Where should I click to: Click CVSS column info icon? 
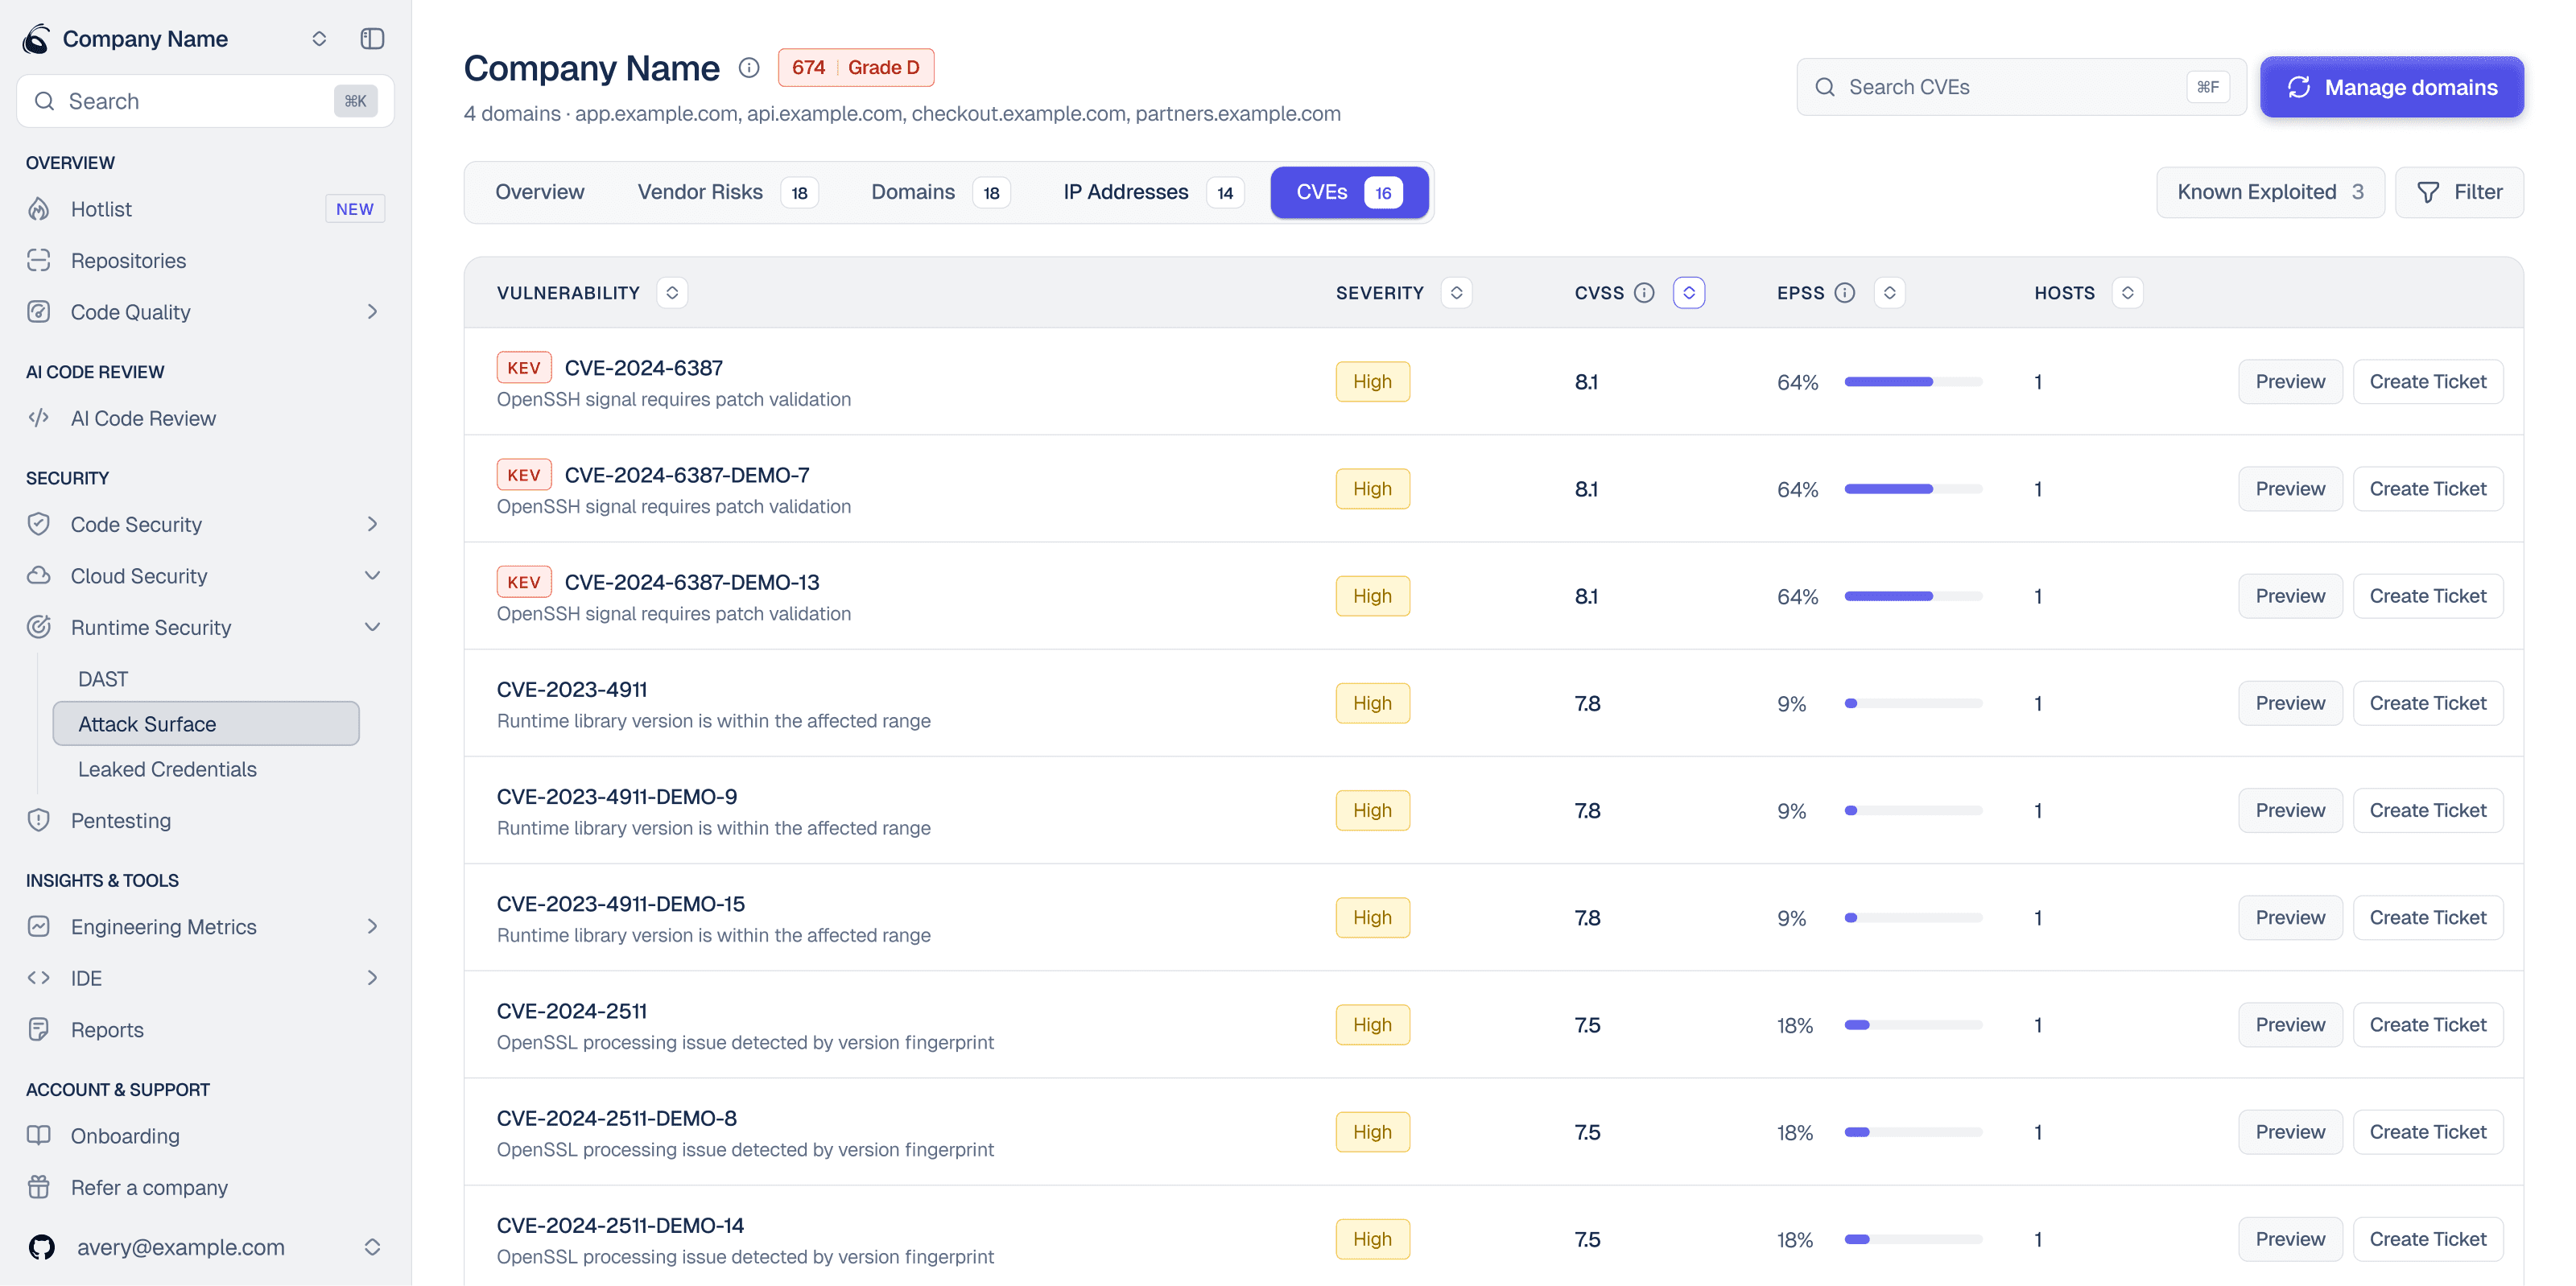[1644, 293]
